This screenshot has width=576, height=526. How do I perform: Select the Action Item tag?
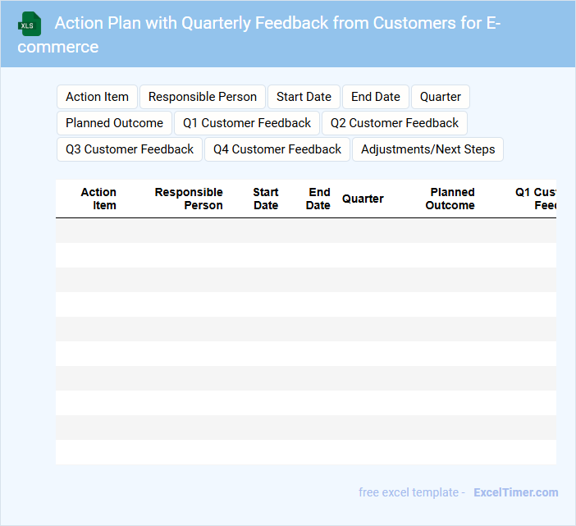point(97,97)
